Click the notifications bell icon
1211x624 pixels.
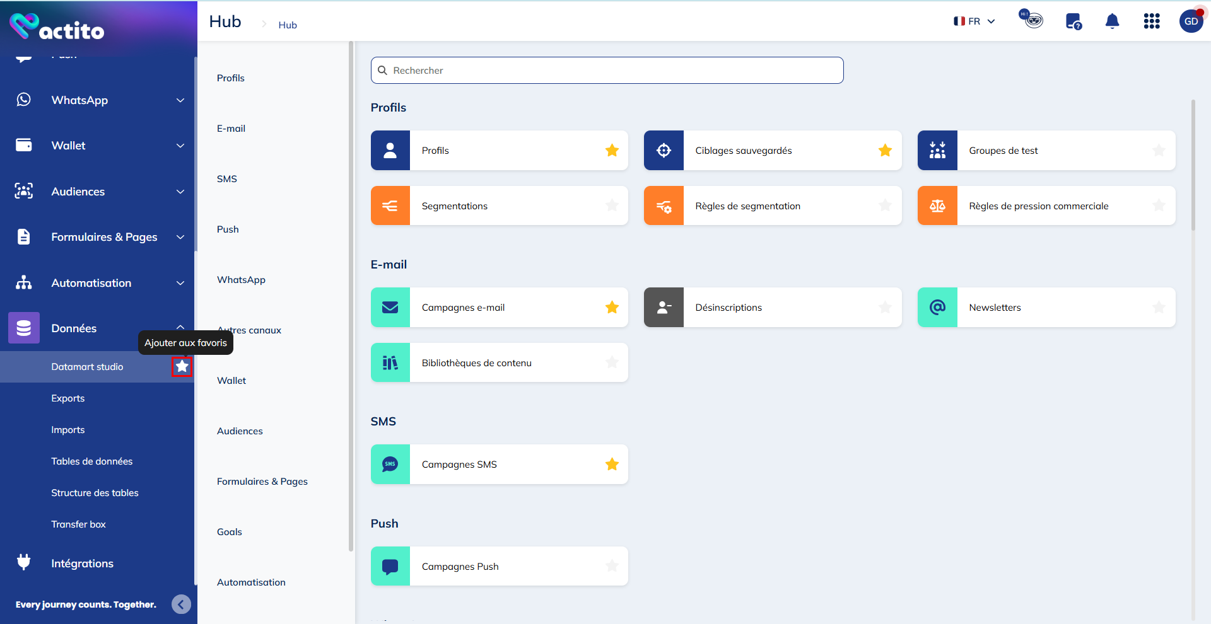pos(1112,21)
